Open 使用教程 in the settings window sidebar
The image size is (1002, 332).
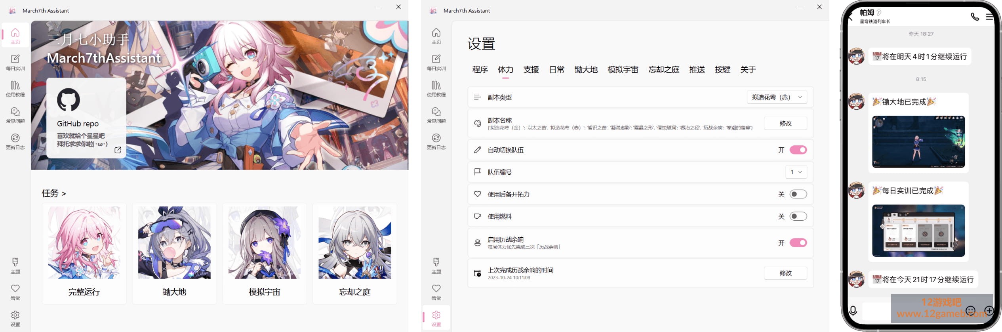click(436, 89)
